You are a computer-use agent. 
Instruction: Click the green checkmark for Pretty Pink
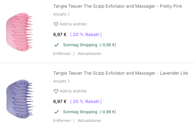tap(57, 45)
